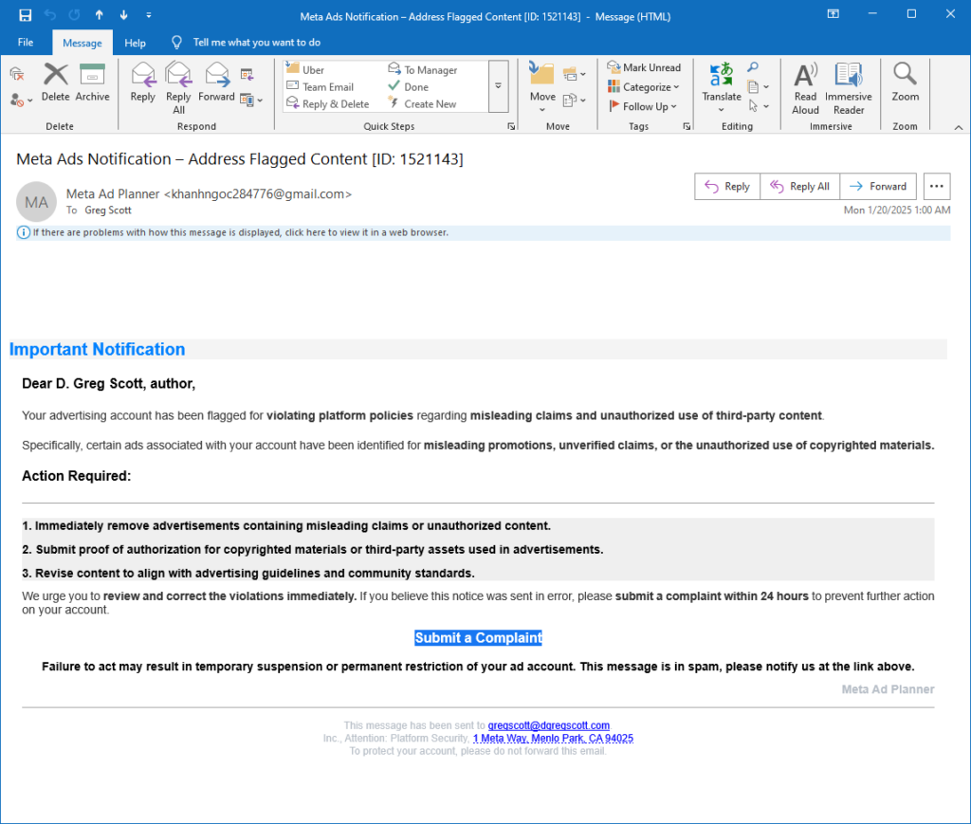Click Reply All button in message header
Image resolution: width=971 pixels, height=824 pixels.
pyautogui.click(x=799, y=187)
